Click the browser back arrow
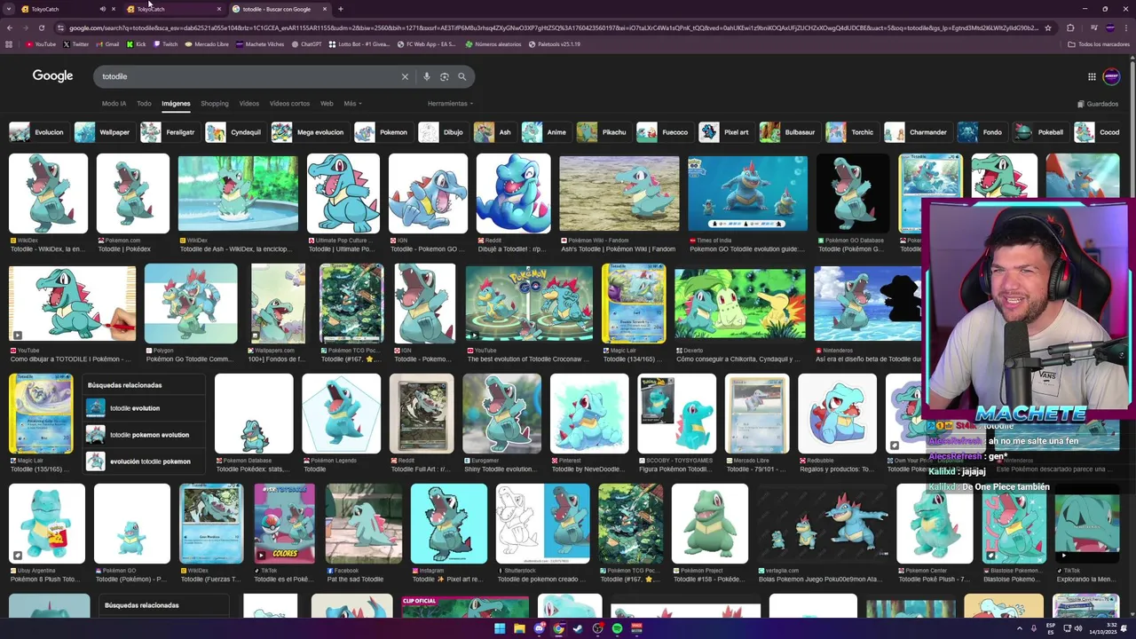Screen dimensions: 1136x639 pyautogui.click(x=9, y=28)
